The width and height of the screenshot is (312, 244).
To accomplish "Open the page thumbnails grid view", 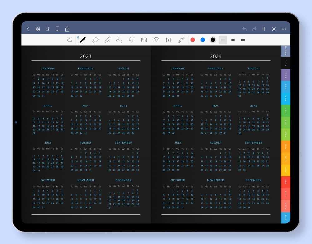I will click(38, 29).
